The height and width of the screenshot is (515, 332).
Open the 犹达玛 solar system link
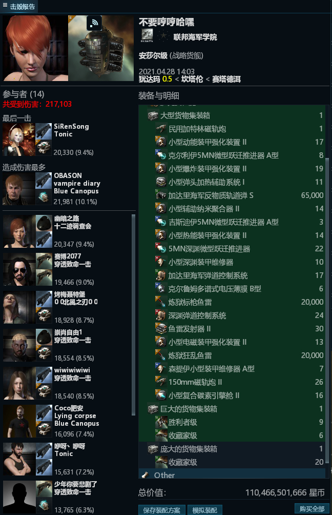coord(149,79)
